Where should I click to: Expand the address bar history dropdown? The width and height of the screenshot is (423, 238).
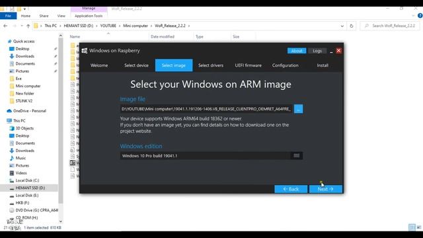(x=342, y=26)
